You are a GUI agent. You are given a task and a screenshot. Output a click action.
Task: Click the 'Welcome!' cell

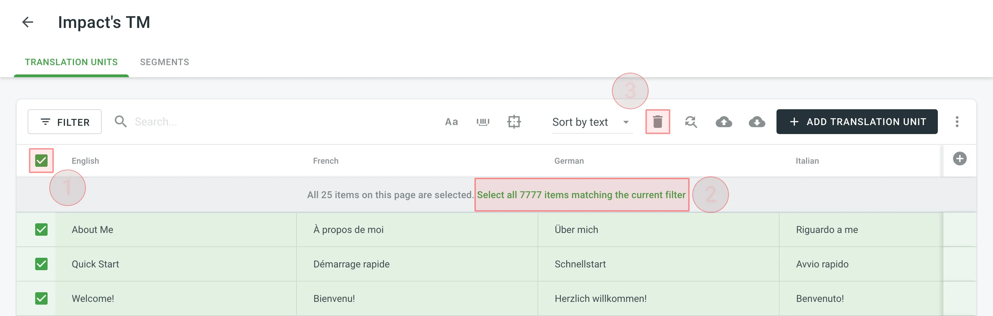[x=176, y=298]
